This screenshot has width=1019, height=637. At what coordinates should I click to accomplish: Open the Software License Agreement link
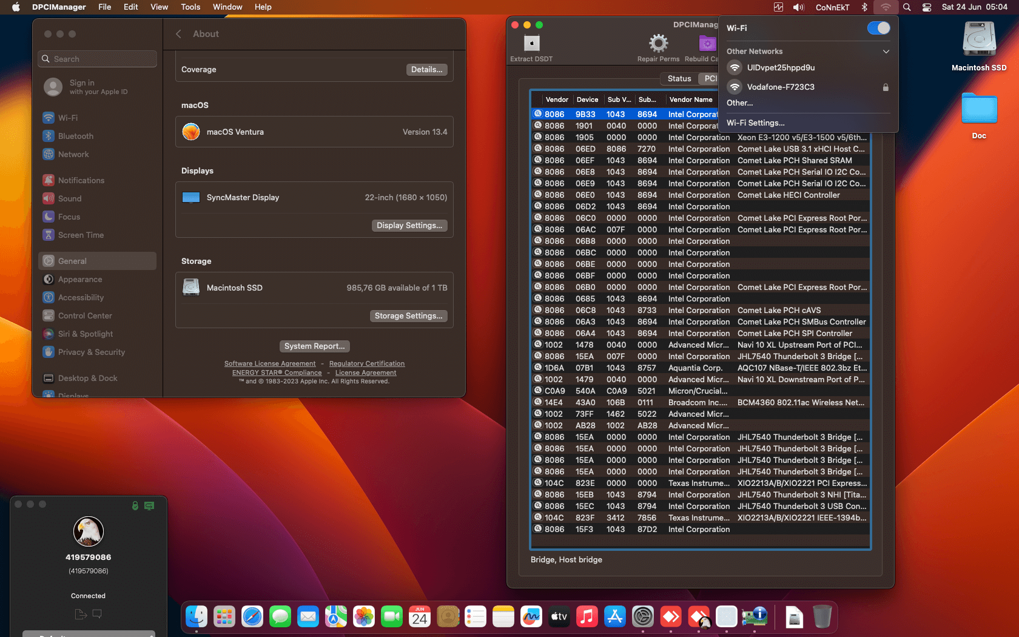point(270,364)
